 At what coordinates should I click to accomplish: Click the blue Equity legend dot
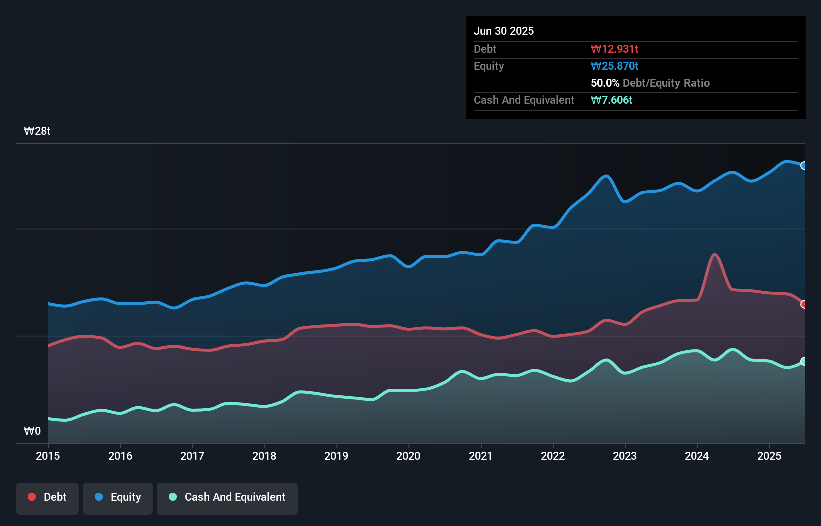click(100, 497)
